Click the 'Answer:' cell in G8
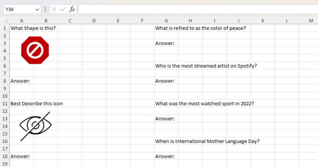The width and height of the screenshot is (318, 167). pos(166,81)
